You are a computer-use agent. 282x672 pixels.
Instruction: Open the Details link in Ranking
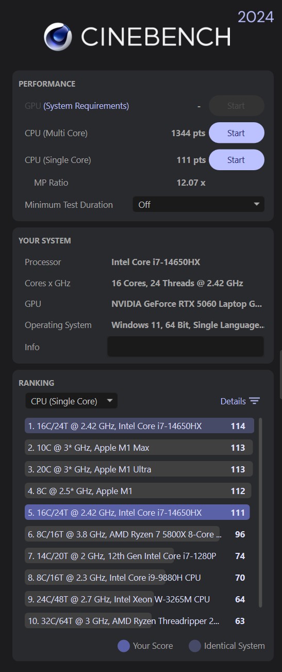point(233,401)
